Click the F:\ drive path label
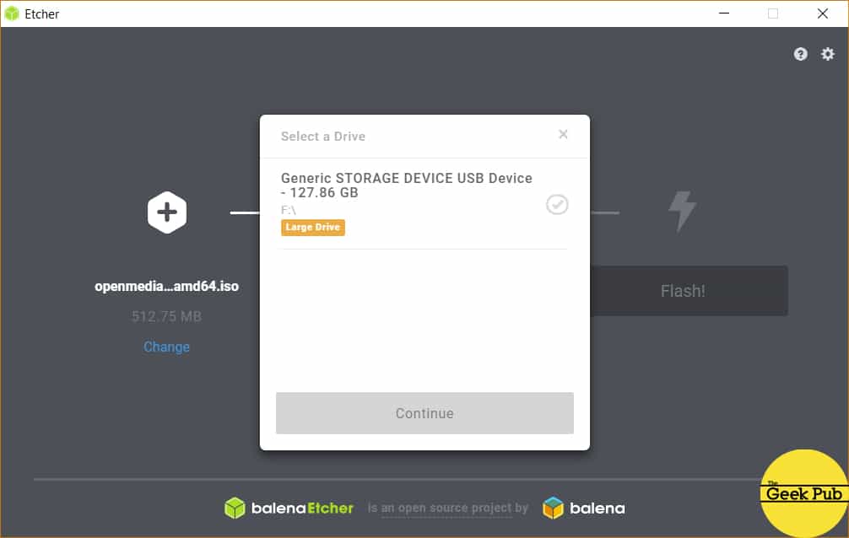 click(x=289, y=210)
